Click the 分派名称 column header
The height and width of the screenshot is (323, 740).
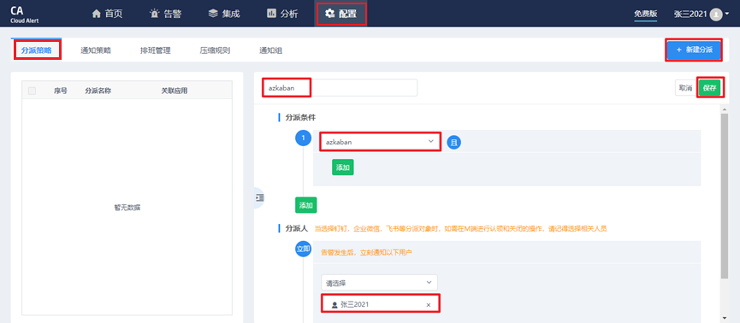click(98, 91)
